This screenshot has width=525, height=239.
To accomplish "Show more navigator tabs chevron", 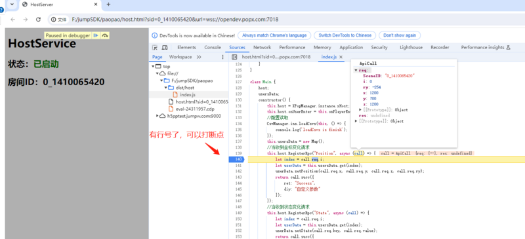I will (199, 57).
